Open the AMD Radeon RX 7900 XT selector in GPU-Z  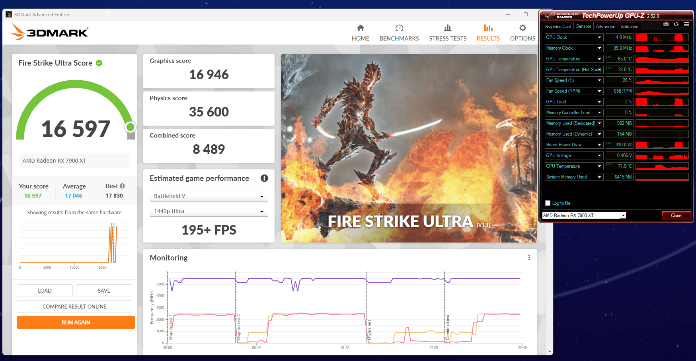584,215
